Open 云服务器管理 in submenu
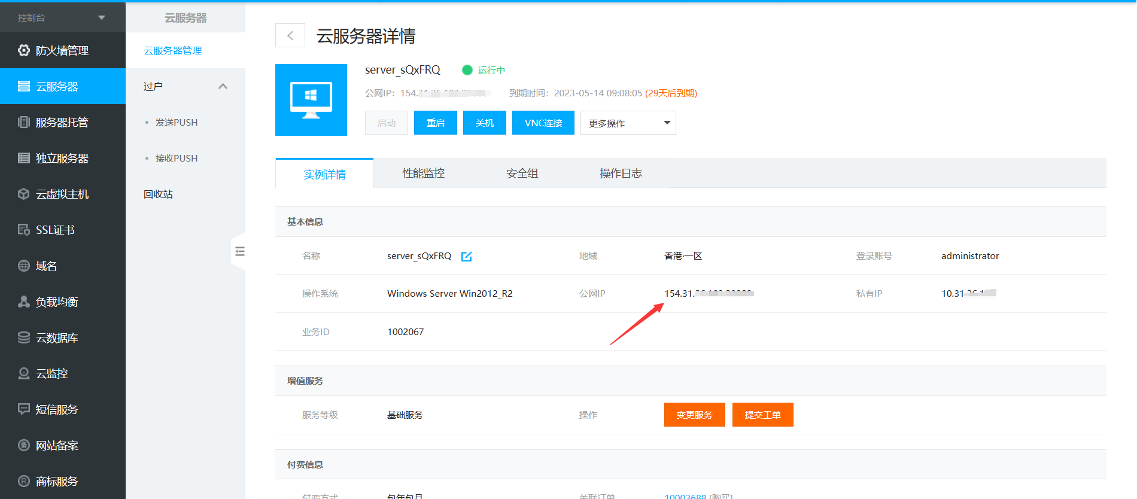Image resolution: width=1137 pixels, height=499 pixels. (173, 50)
